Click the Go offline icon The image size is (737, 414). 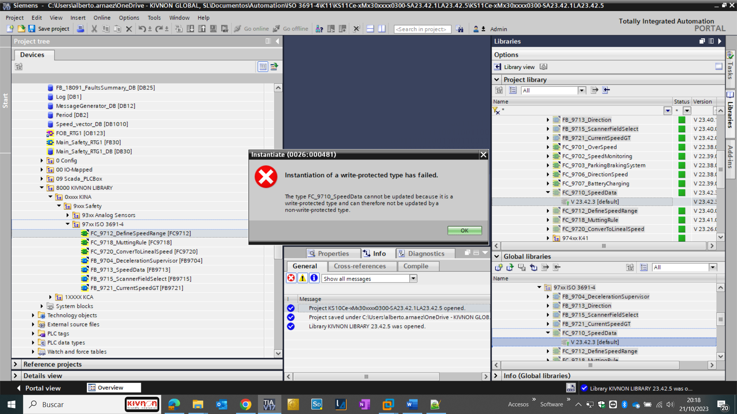pos(276,29)
